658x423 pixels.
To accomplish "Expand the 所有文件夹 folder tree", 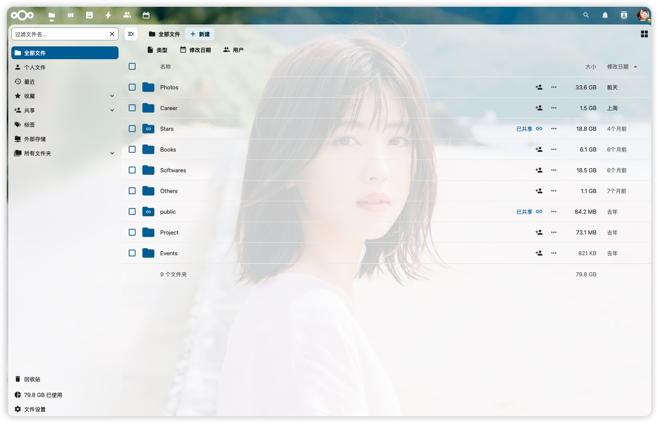I will tap(112, 153).
